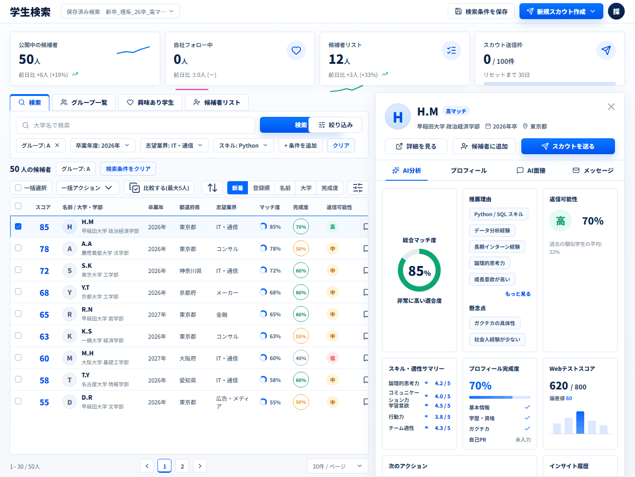635x477 pixels.
Task: Bookmark the T.Y candidate row
Action: pos(366,380)
